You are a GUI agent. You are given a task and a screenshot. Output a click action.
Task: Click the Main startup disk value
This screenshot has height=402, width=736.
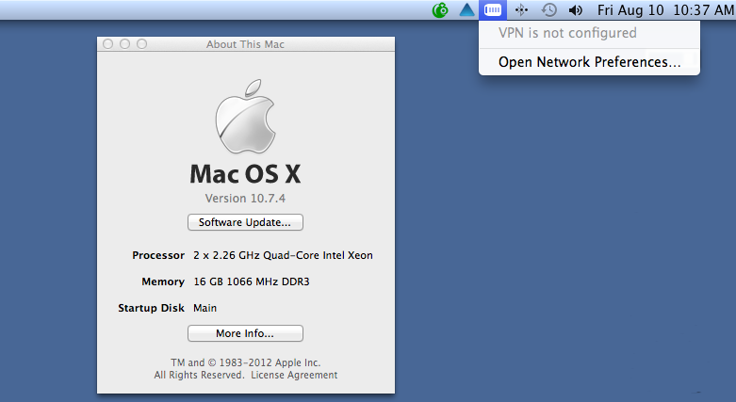click(205, 308)
